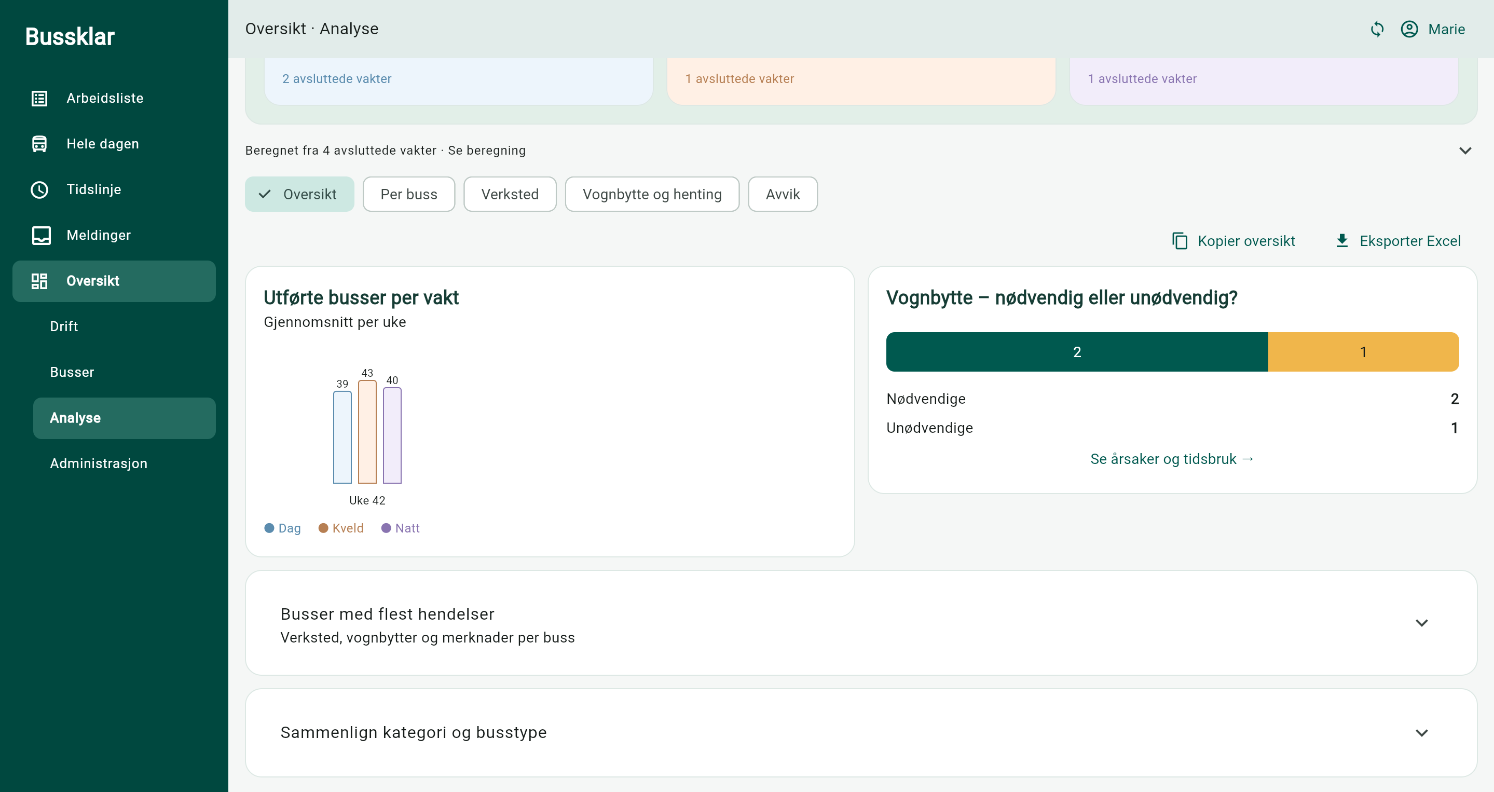Click the Unødvendige row label
Image resolution: width=1494 pixels, height=792 pixels.
[930, 428]
